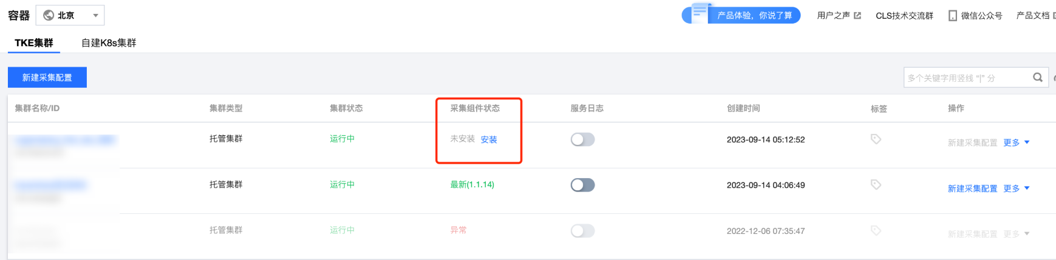Click the globe icon beside 北京
The image size is (1056, 260).
[x=49, y=15]
